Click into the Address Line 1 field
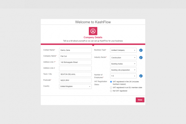 pyautogui.click(x=75, y=62)
